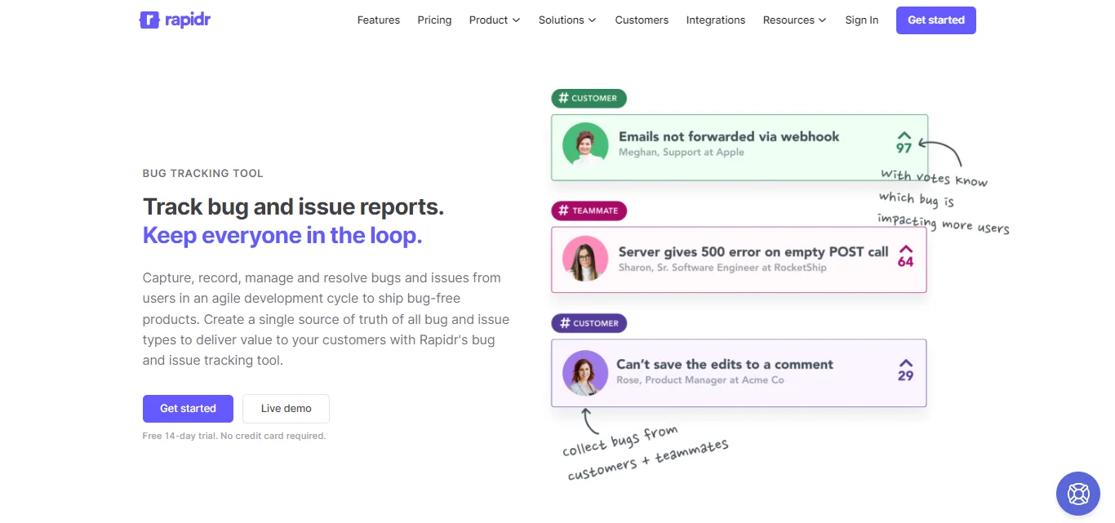Click 'Keep everyone in the loop.' heading

pyautogui.click(x=282, y=235)
